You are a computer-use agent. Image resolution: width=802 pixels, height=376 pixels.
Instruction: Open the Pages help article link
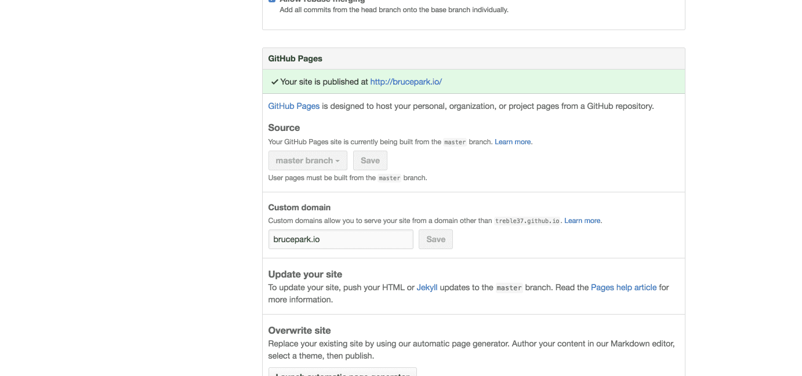point(624,287)
